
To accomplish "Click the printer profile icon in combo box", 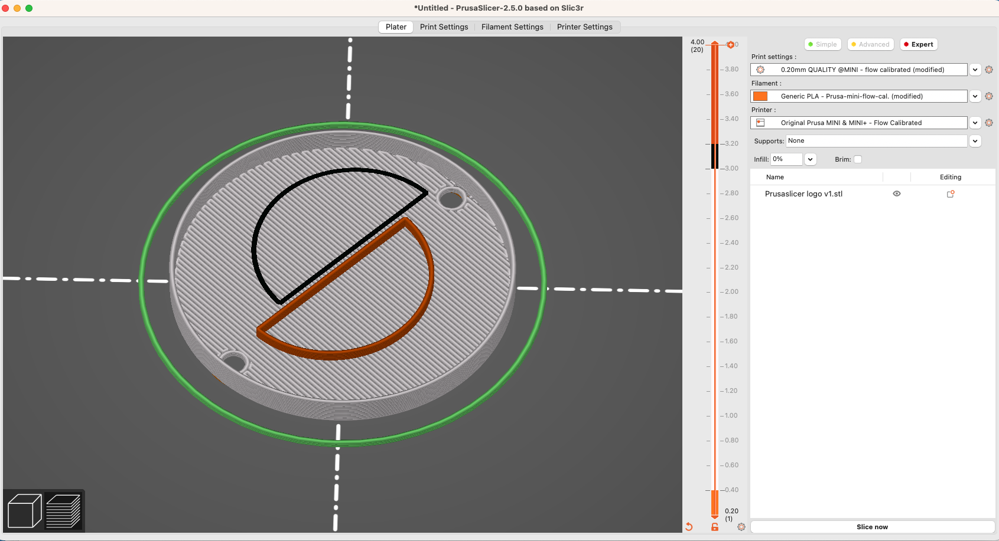I will pyautogui.click(x=760, y=123).
